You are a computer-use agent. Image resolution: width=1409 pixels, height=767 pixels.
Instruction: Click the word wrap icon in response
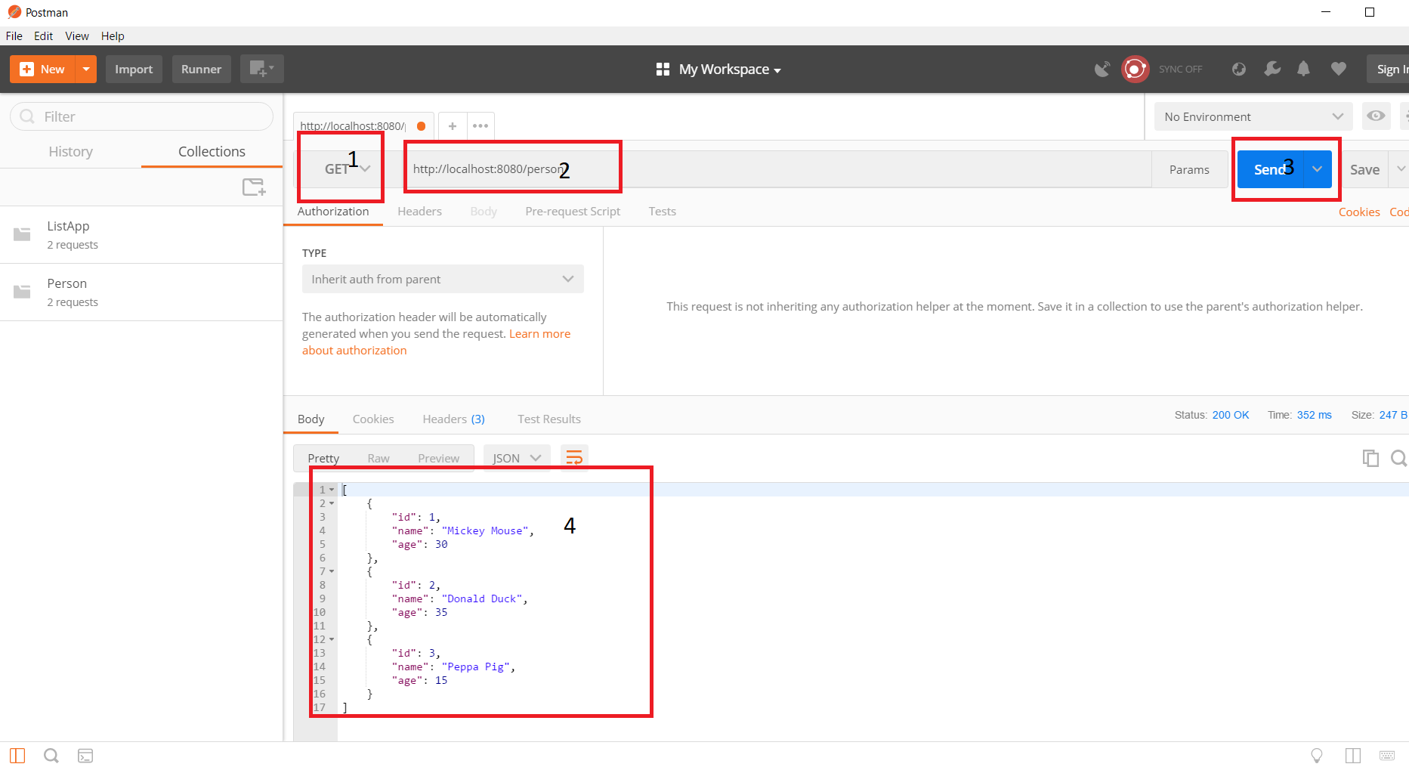[x=574, y=458]
